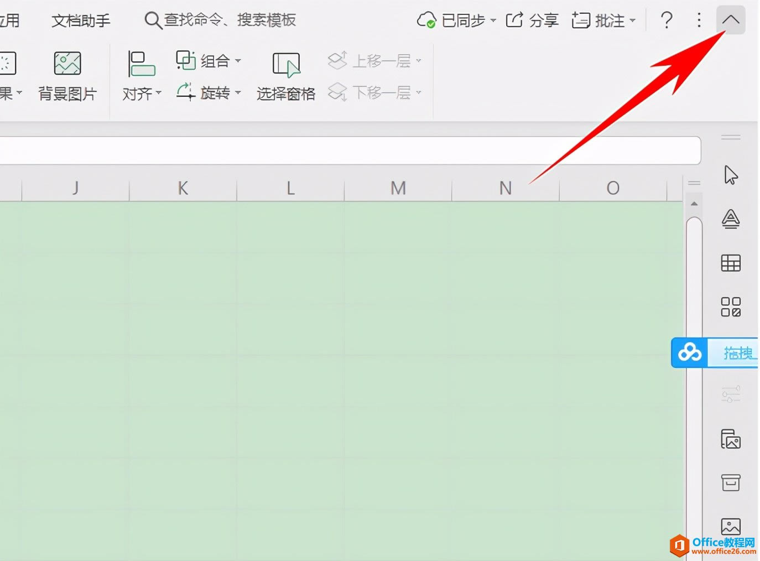760x561 pixels.
Task: Select column L header
Action: [290, 188]
